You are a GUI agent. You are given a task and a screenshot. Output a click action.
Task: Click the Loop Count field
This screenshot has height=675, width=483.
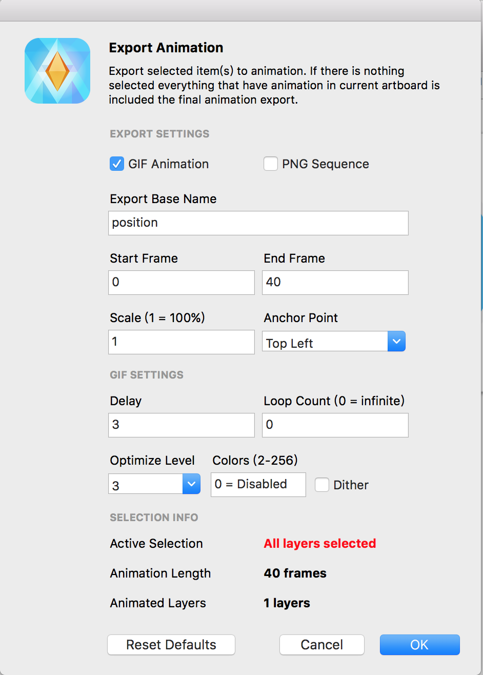[x=335, y=425]
